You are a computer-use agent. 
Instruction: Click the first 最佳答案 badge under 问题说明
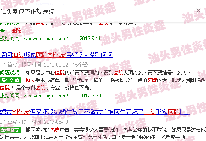point(10,80)
